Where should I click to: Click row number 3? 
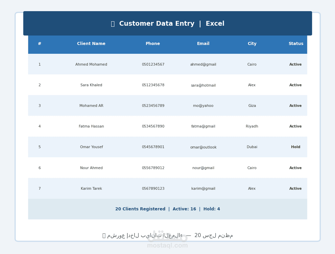[x=40, y=106]
